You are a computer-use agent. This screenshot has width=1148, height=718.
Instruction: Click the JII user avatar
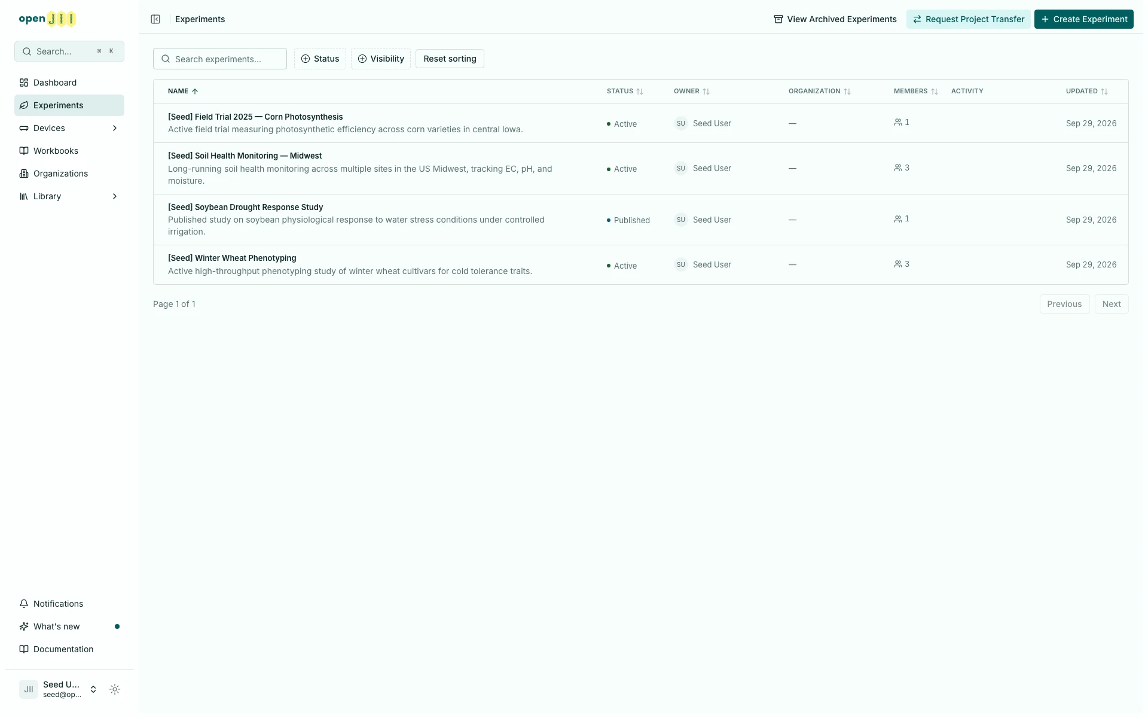tap(29, 689)
